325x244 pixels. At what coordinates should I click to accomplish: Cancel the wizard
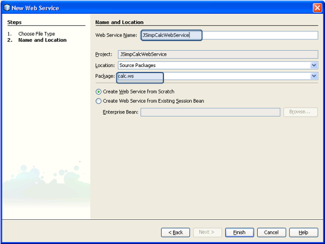(x=272, y=233)
